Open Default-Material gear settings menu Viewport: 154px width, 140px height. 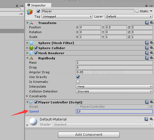[x=151, y=119]
